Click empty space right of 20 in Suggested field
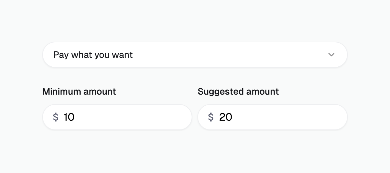Viewport: 390px width, 173px height. click(x=293, y=117)
